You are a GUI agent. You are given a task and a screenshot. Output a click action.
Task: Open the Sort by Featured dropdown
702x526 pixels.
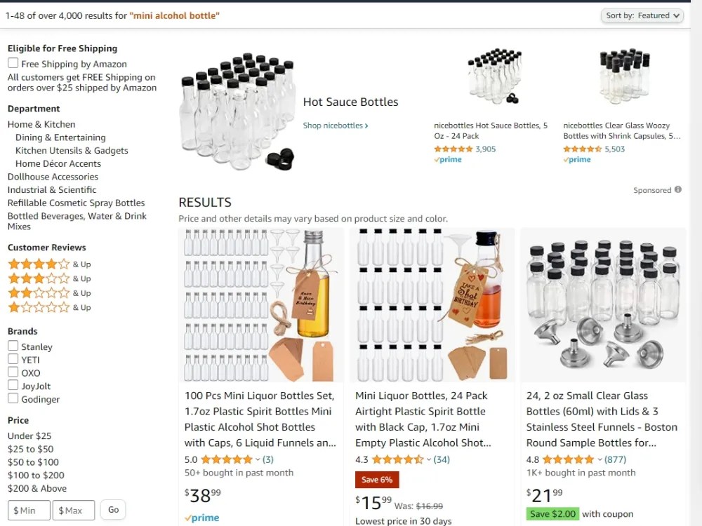(642, 15)
